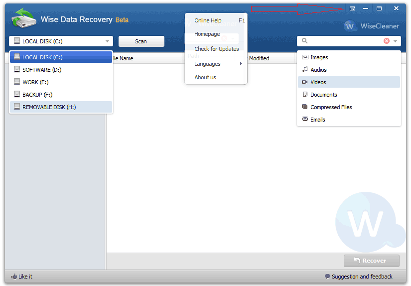Click the Videos camera icon
Image resolution: width=411 pixels, height=286 pixels.
[x=304, y=82]
